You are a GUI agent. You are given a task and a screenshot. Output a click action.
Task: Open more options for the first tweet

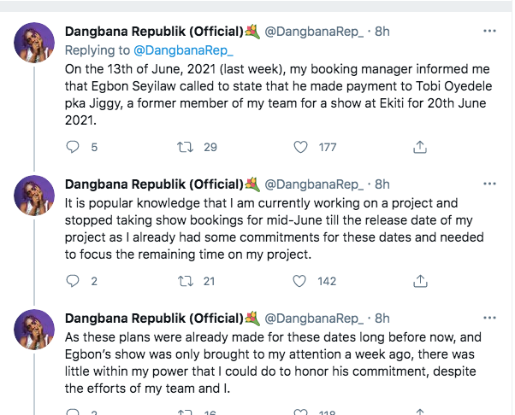(488, 32)
